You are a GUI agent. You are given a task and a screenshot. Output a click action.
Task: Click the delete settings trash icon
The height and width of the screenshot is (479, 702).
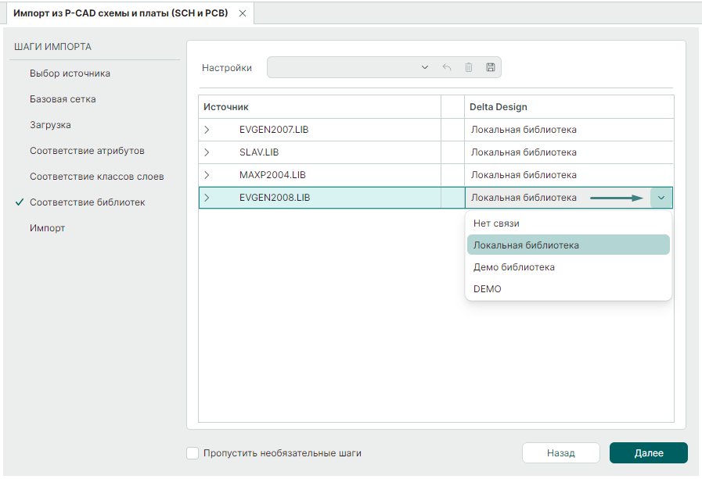click(469, 67)
